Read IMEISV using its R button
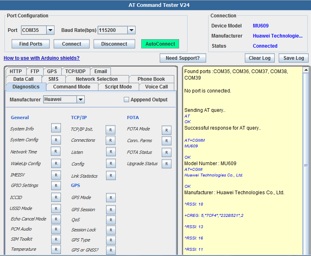The width and height of the screenshot is (311, 256). tap(56, 175)
